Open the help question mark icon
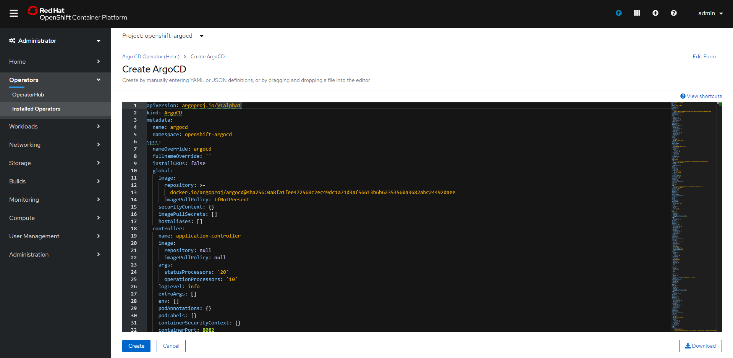The width and height of the screenshot is (733, 358). tap(674, 13)
